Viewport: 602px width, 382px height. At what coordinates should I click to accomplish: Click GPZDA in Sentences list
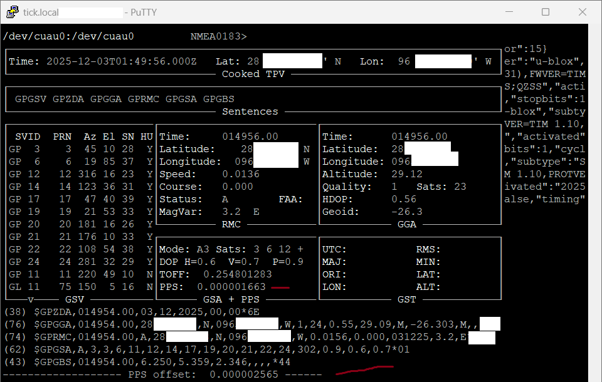(x=68, y=99)
